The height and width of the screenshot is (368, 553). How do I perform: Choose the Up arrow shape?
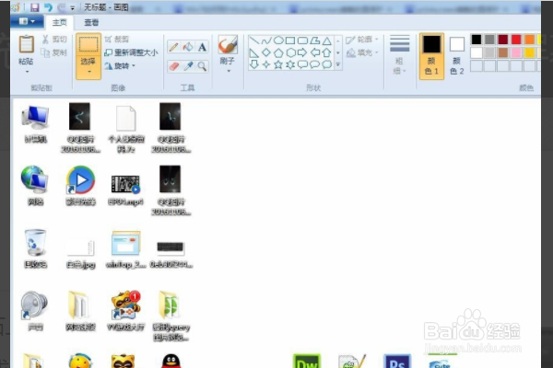pyautogui.click(x=327, y=53)
